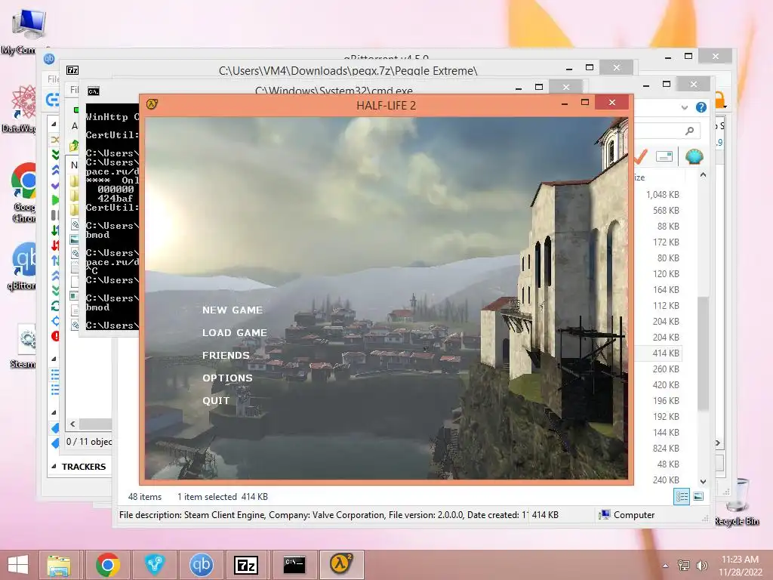Click the 7-Zip up-folder icon
This screenshot has width=773, height=580.
point(75,145)
